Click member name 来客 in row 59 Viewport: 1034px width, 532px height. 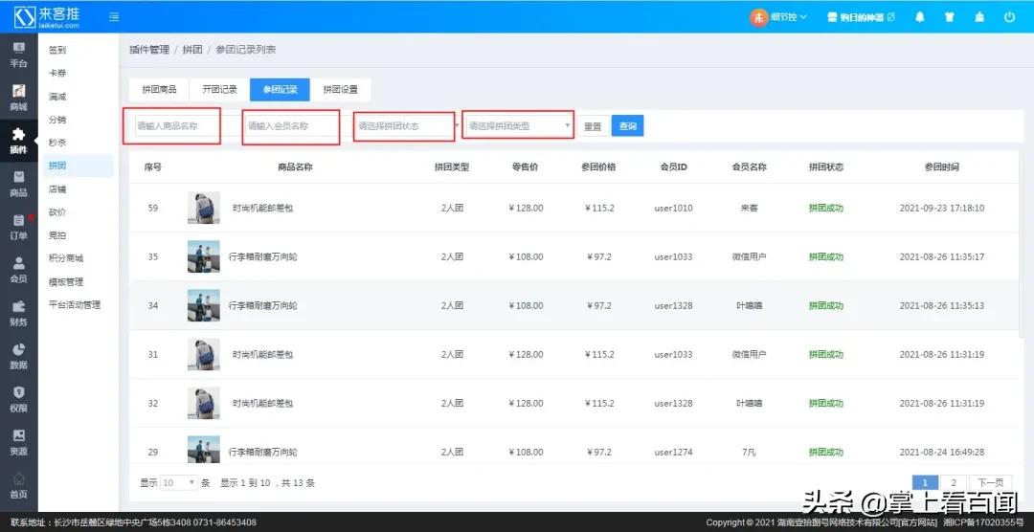click(x=749, y=208)
